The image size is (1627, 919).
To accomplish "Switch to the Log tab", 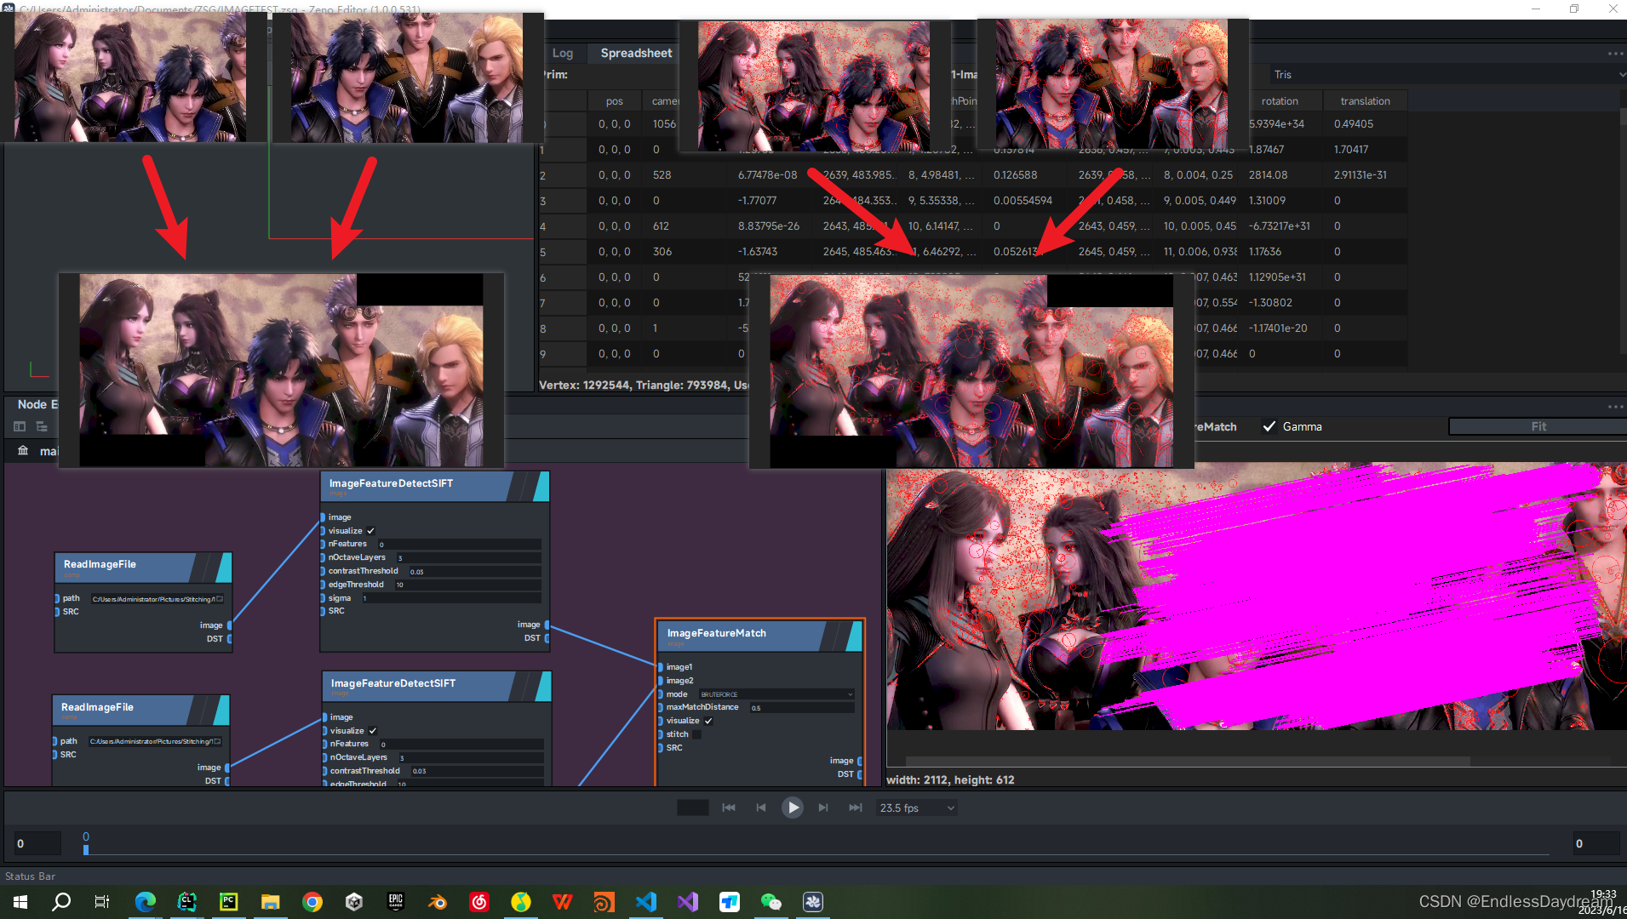I will tap(562, 53).
